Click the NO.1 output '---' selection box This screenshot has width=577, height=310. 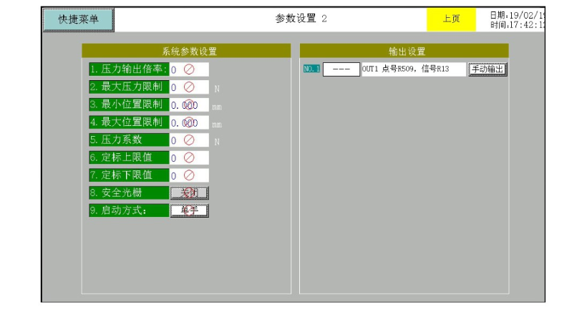tap(341, 69)
